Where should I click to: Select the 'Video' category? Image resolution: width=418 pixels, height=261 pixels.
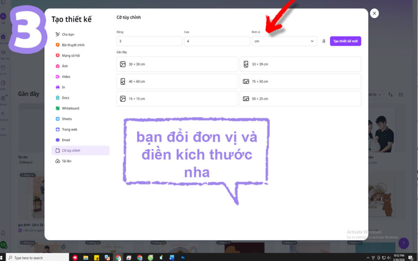[x=80, y=77]
